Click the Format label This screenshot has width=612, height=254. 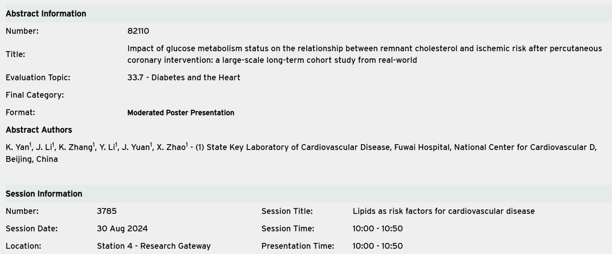[20, 113]
